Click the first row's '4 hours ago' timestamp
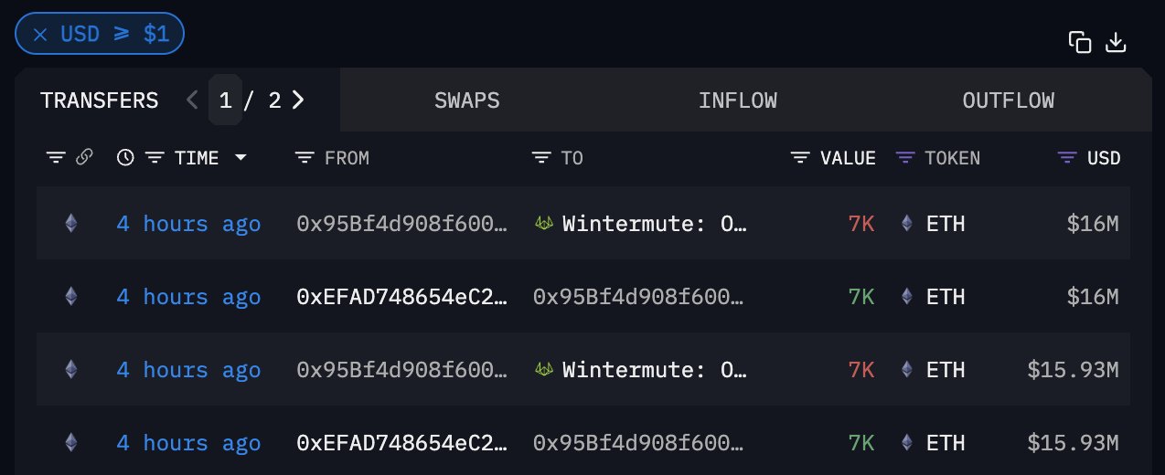The height and width of the screenshot is (475, 1165). (x=188, y=224)
